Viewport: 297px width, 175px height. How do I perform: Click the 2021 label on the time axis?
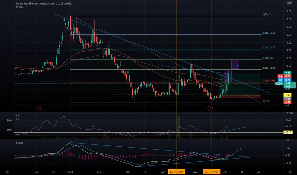point(70,172)
